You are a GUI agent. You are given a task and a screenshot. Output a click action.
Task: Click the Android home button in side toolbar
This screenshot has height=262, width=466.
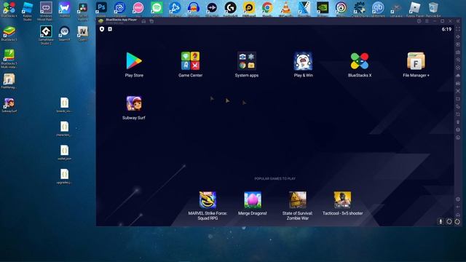coord(458,215)
